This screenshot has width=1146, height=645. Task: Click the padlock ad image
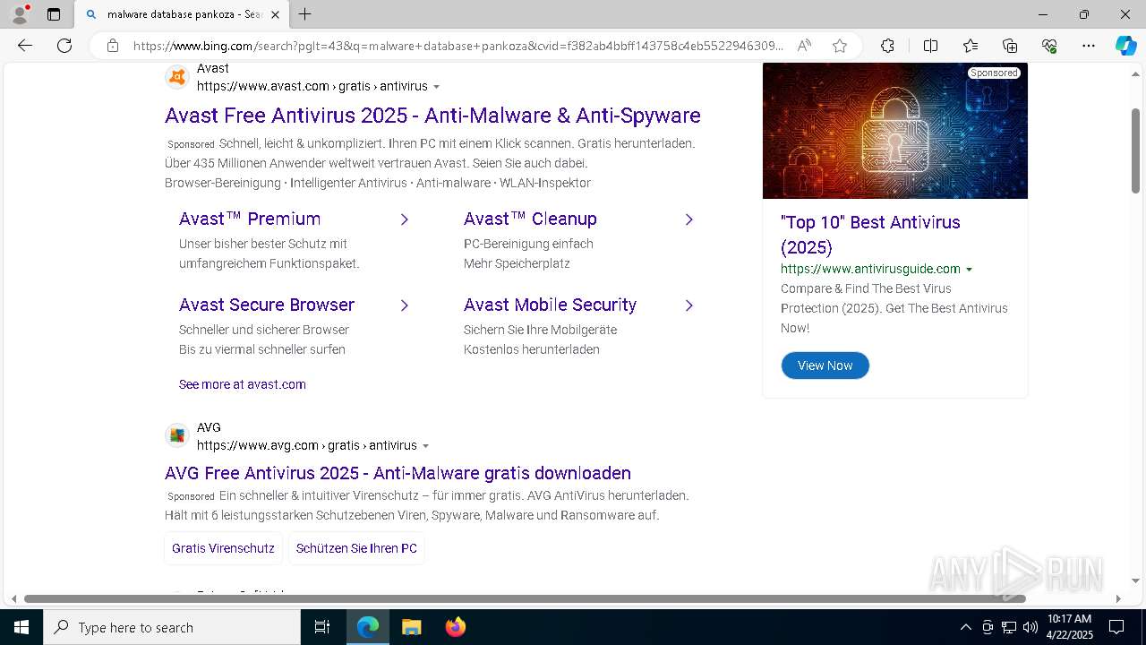click(895, 131)
